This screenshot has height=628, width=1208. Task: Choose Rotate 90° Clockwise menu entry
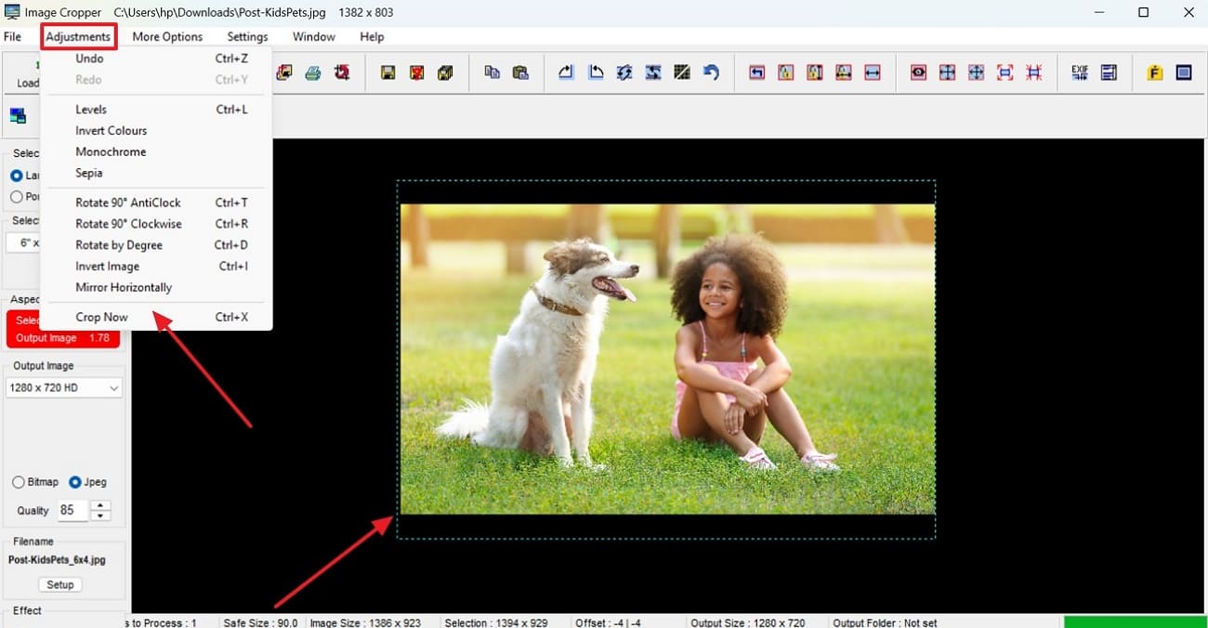point(156,224)
